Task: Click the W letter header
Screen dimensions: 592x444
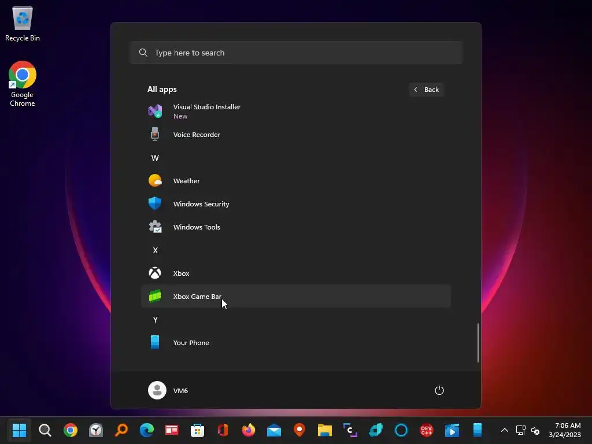Action: pos(155,158)
